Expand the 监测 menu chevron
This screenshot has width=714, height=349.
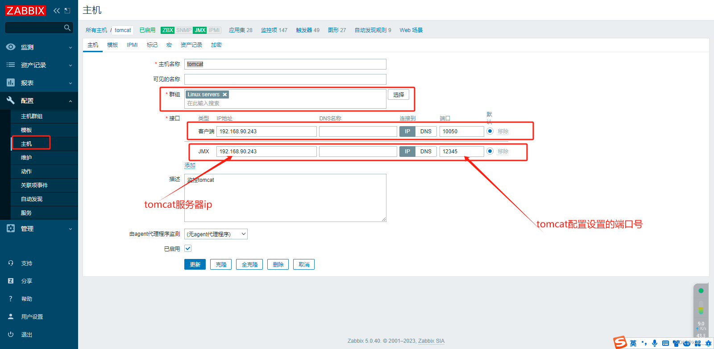click(x=71, y=47)
